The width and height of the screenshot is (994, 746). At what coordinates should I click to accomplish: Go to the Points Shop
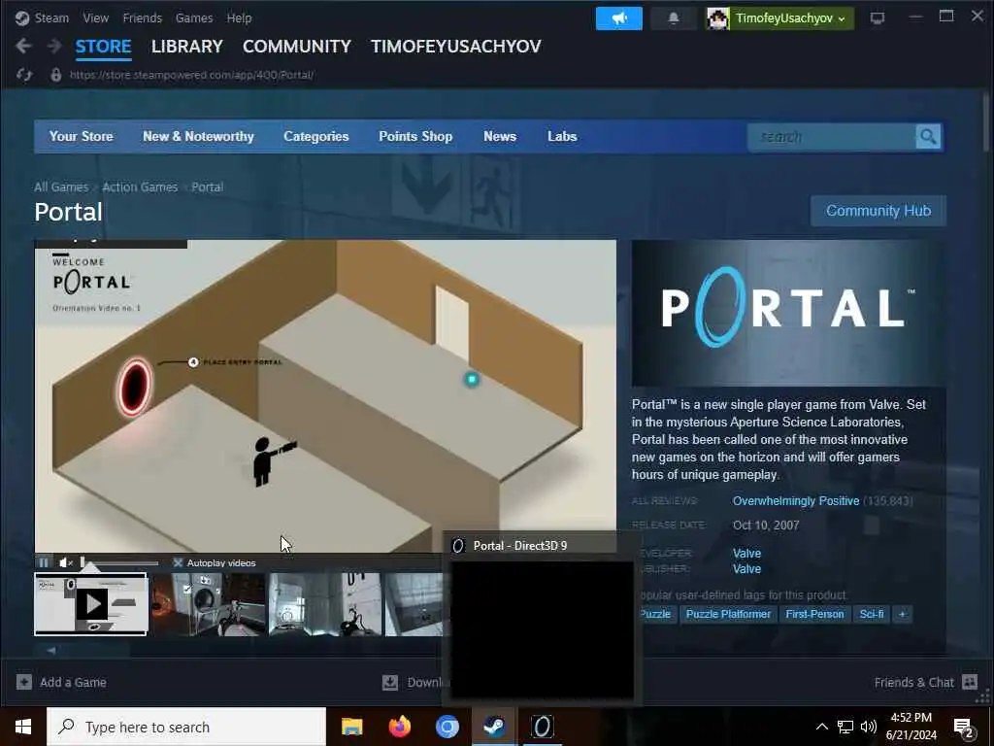(x=415, y=136)
